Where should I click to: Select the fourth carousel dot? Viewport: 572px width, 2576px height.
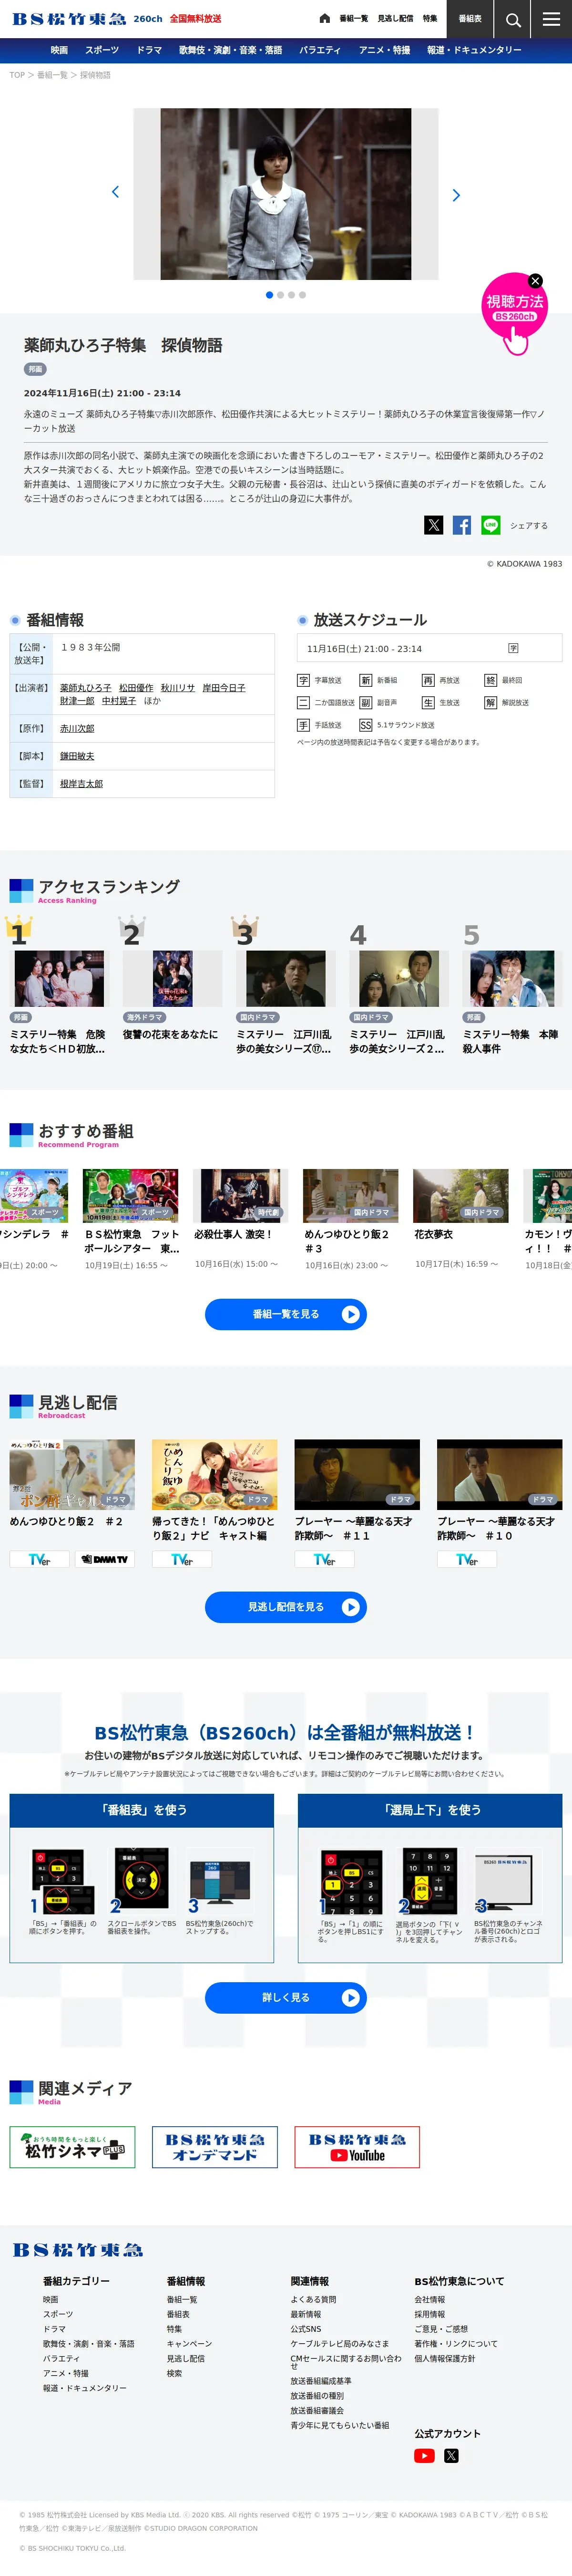[302, 295]
